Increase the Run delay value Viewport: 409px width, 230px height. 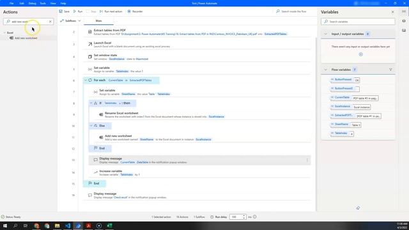click(244, 216)
